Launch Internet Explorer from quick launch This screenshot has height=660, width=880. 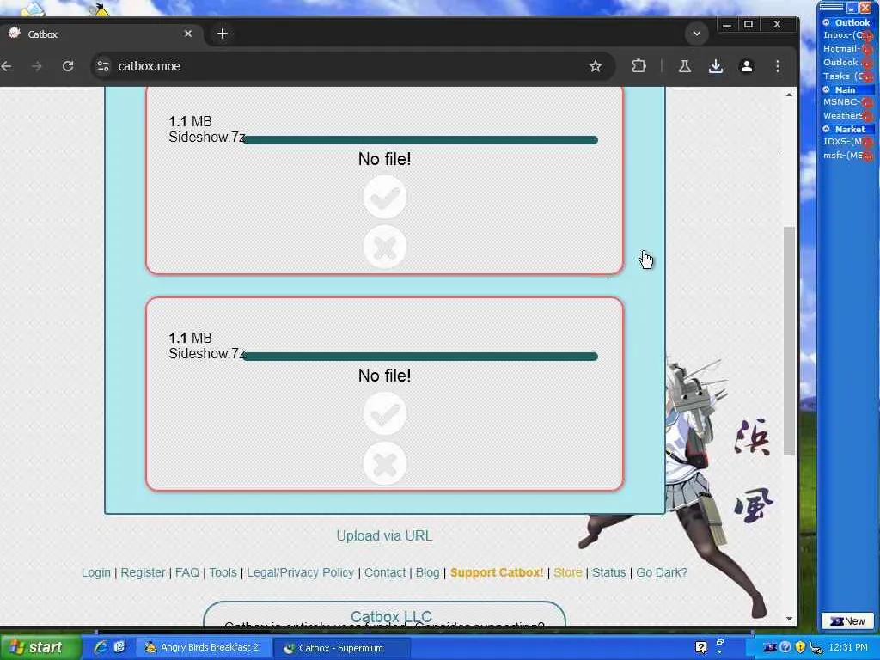[x=101, y=647]
